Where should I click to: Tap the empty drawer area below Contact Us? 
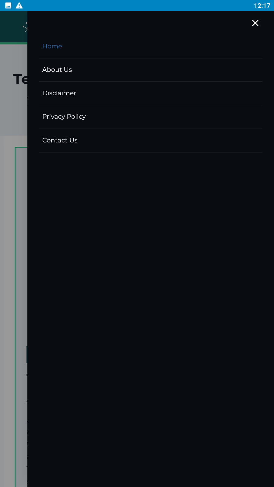151,320
